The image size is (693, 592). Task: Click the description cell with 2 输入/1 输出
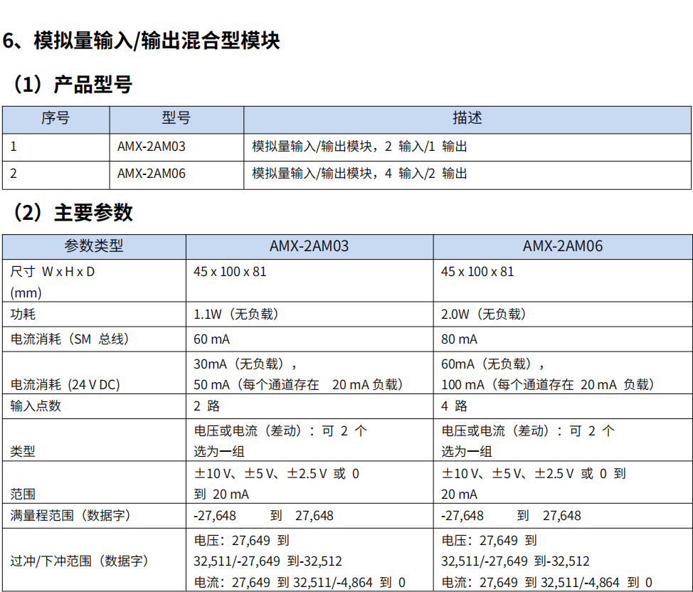pos(359,147)
